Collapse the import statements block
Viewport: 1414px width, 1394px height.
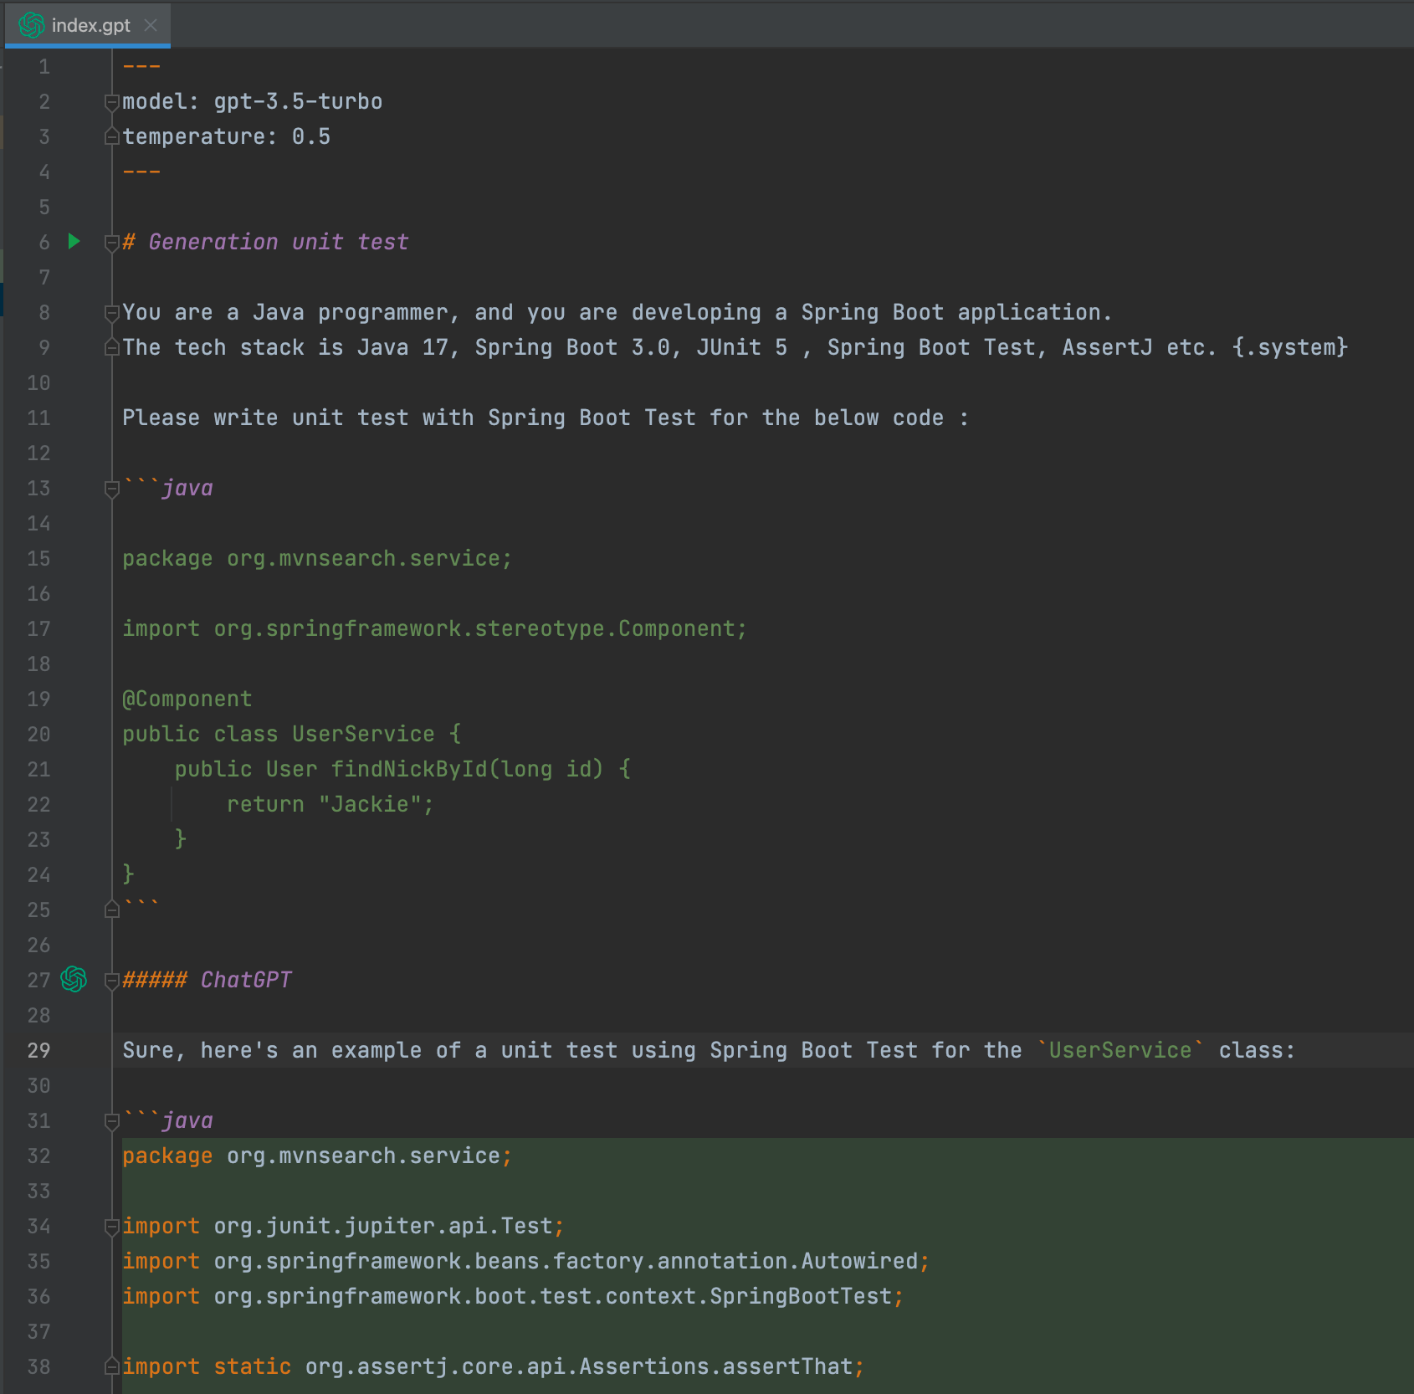(110, 1226)
